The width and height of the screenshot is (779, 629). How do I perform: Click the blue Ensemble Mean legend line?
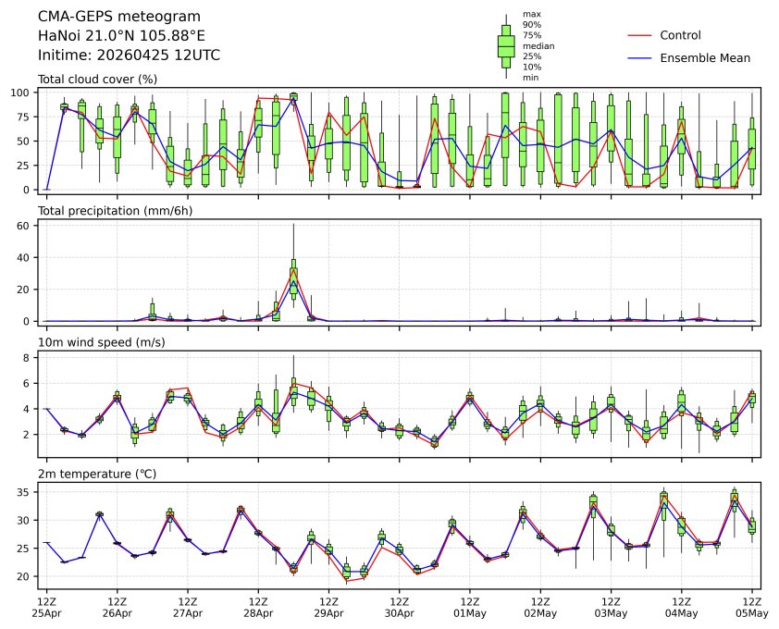pyautogui.click(x=640, y=57)
